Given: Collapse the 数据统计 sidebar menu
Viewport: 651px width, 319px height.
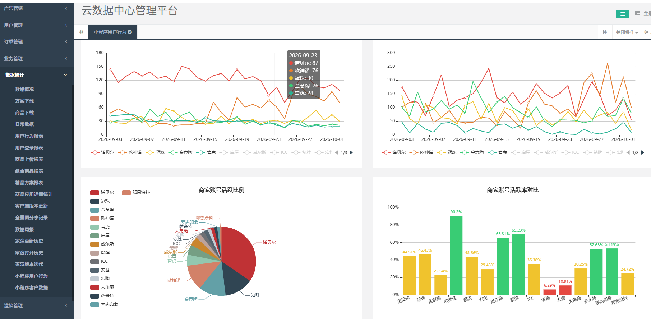Looking at the screenshot, I should 37,75.
